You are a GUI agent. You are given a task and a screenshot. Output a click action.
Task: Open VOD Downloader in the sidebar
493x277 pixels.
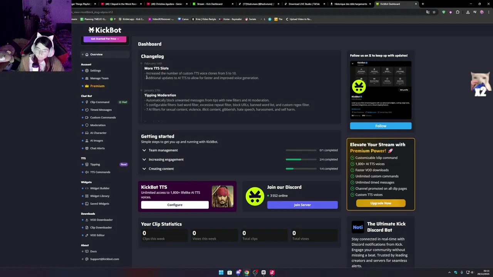coord(101,220)
